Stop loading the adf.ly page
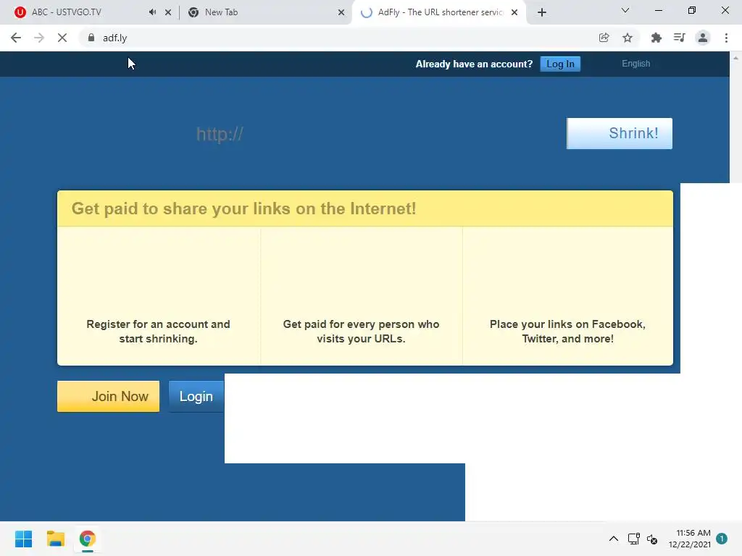The image size is (742, 556). click(62, 38)
